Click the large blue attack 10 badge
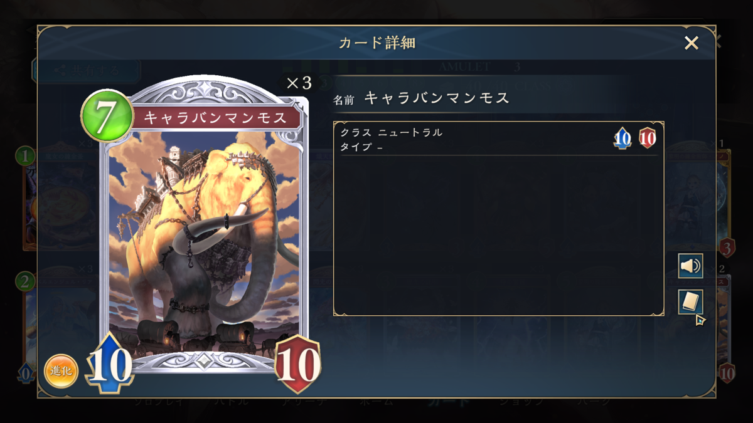Image resolution: width=753 pixels, height=423 pixels. coord(109,363)
